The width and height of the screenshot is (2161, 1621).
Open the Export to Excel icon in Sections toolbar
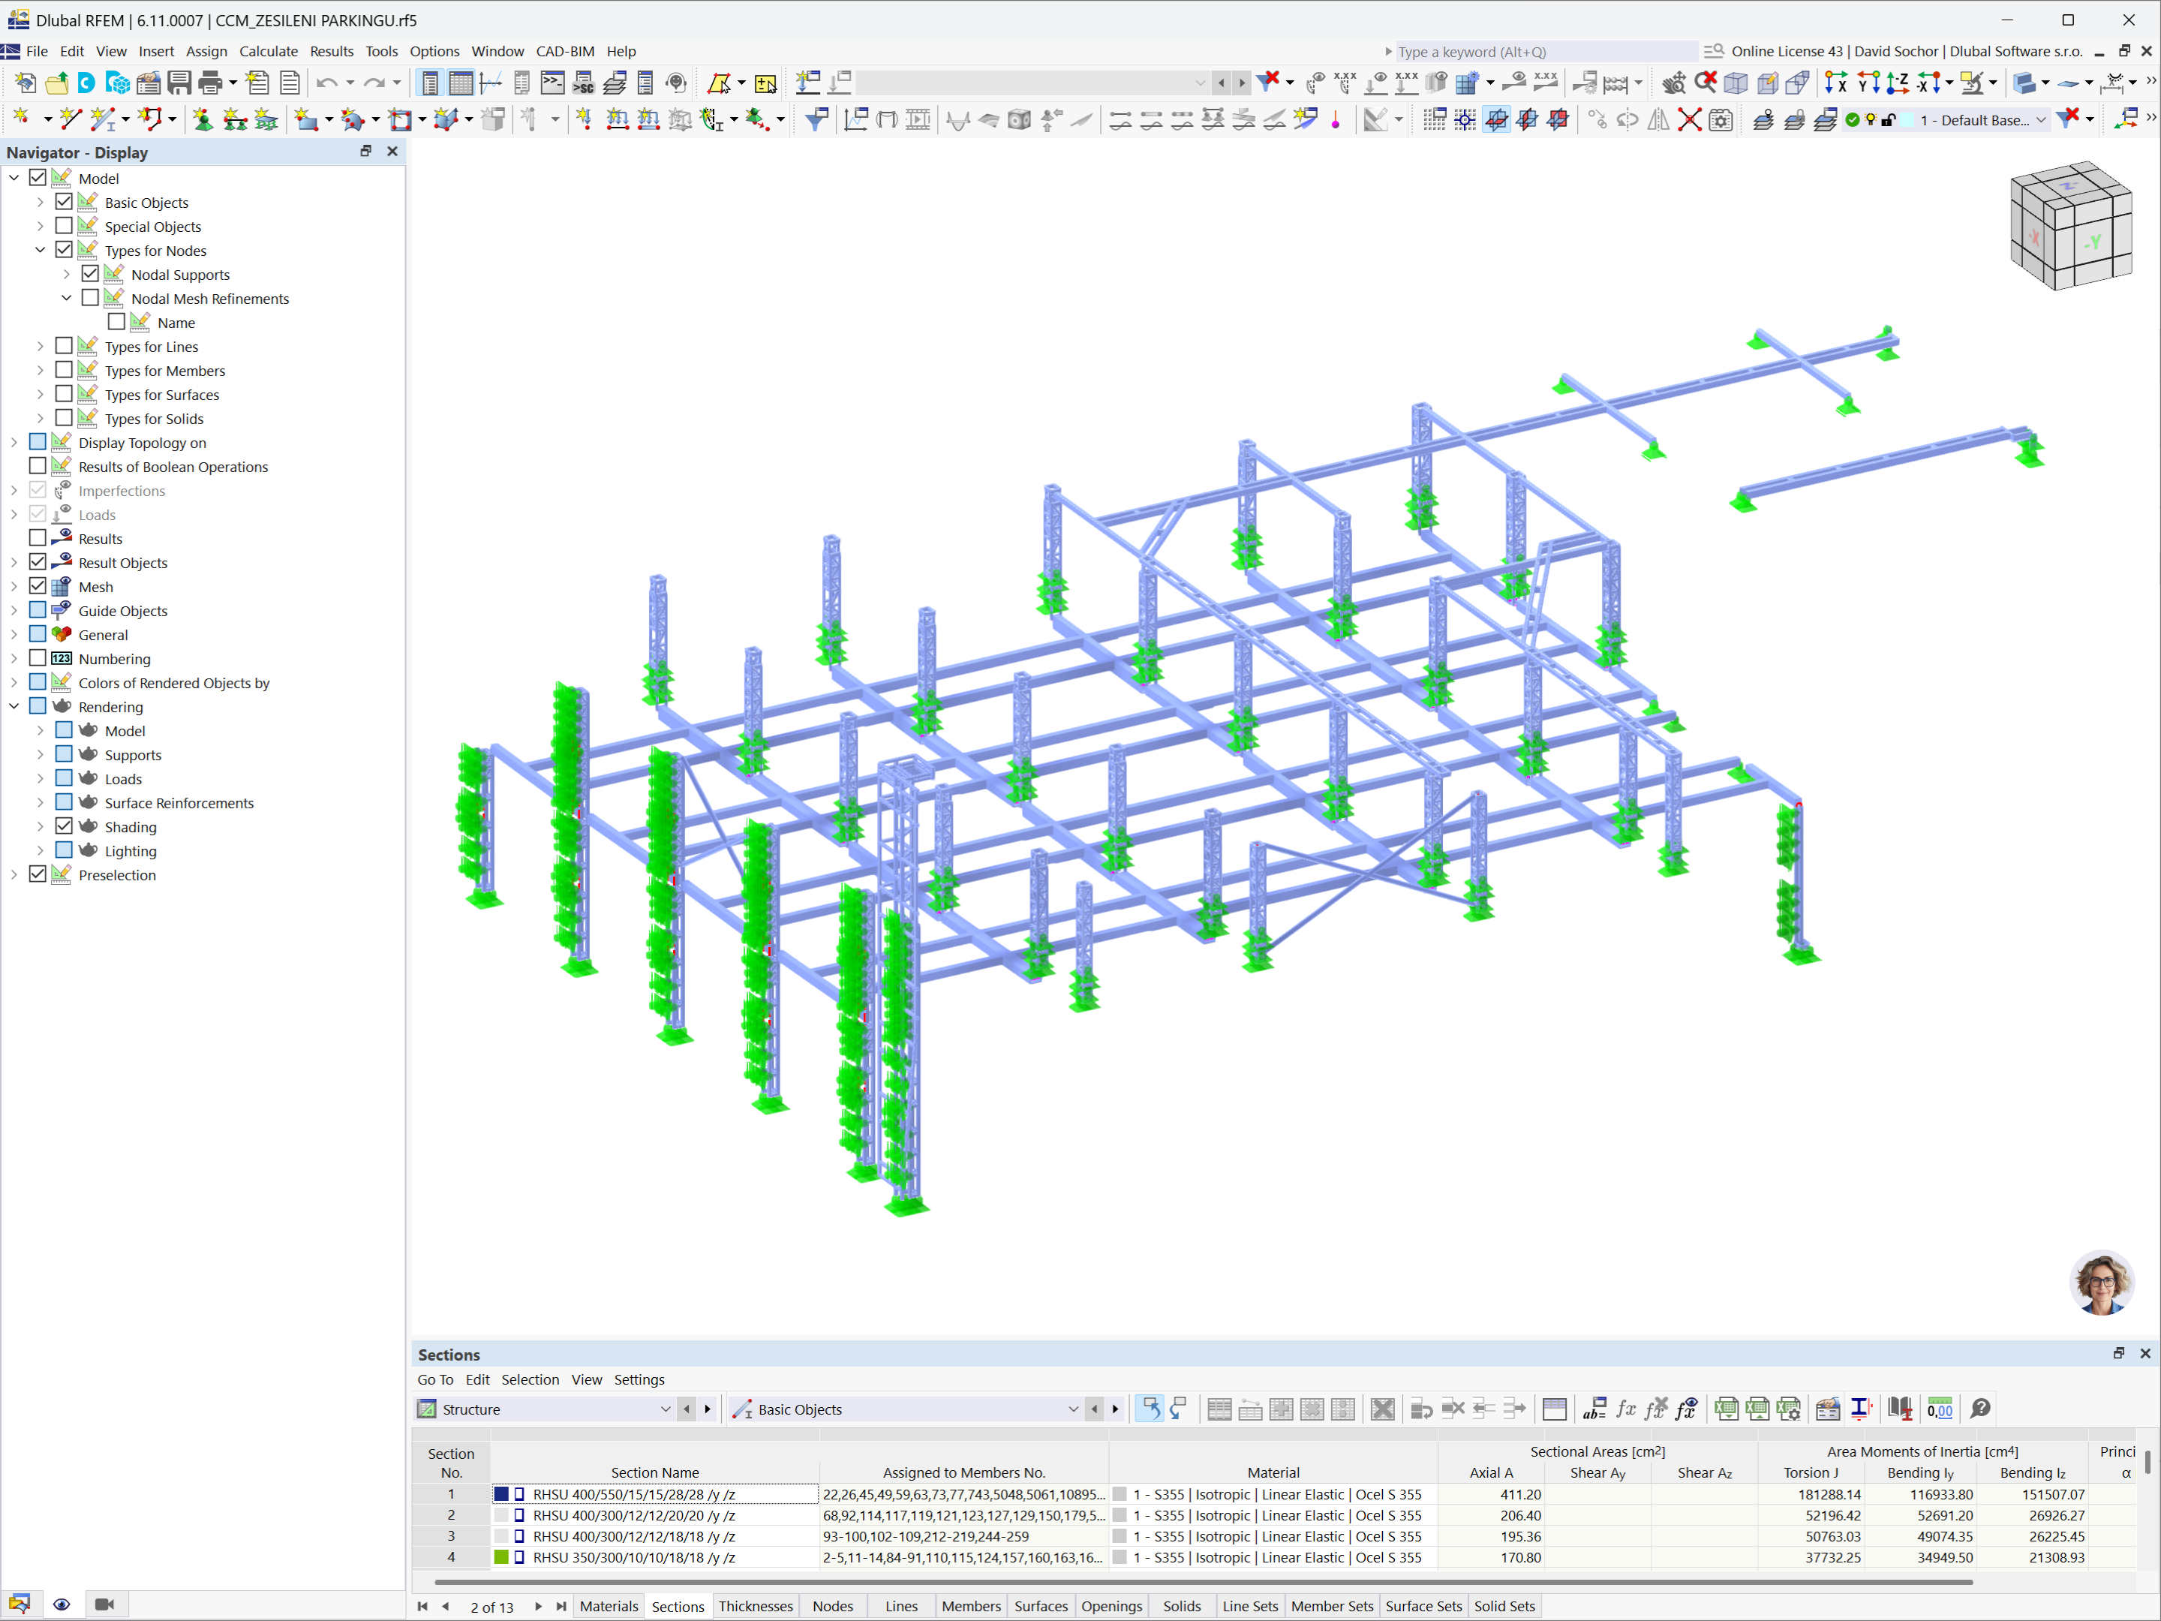(x=1727, y=1408)
